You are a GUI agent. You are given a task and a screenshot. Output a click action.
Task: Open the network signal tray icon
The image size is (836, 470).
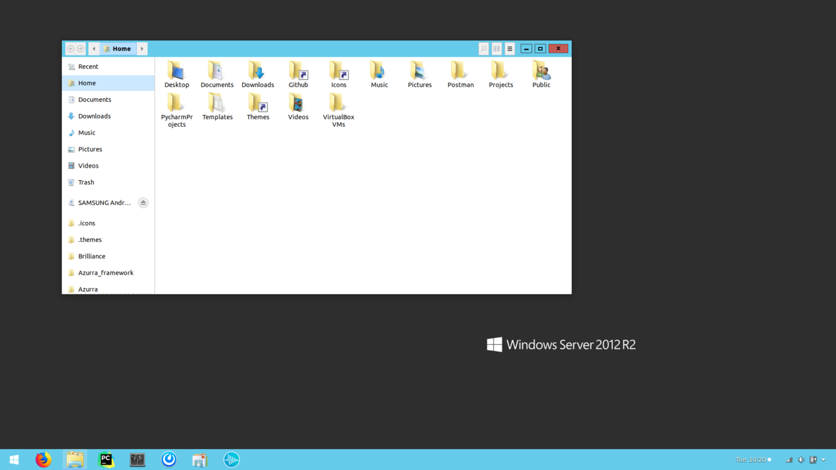789,460
